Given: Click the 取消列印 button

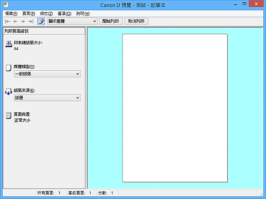Looking at the screenshot, I should 136,21.
